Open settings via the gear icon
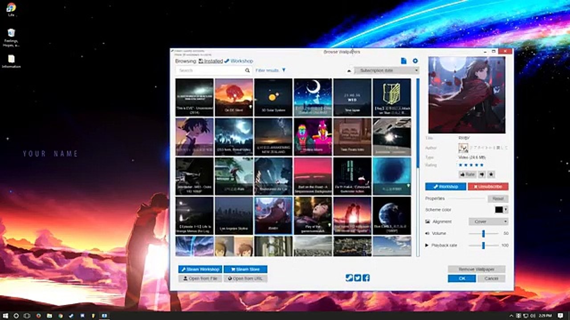570x320 pixels. [x=415, y=61]
